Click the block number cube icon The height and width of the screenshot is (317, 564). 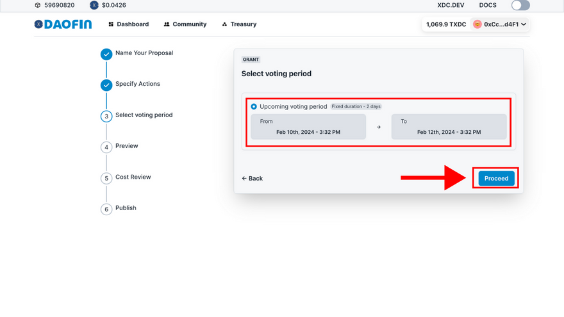click(38, 5)
